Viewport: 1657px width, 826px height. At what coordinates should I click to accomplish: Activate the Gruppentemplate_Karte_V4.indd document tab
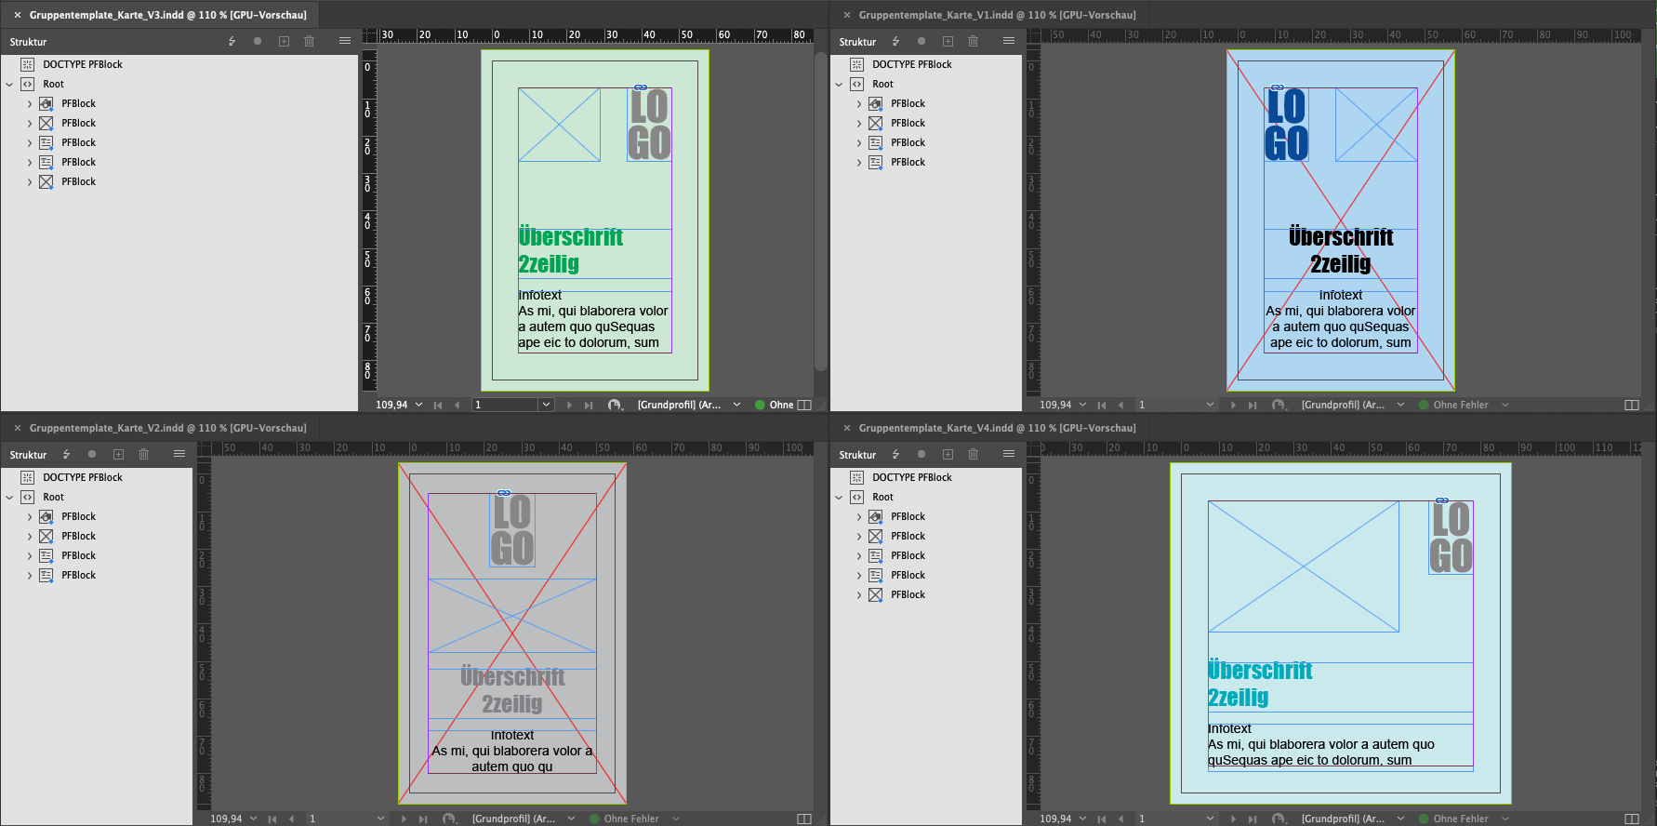[x=997, y=428]
